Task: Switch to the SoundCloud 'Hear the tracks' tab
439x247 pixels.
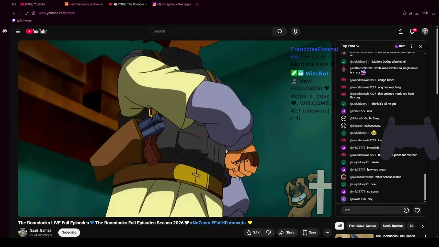Action: click(84, 4)
